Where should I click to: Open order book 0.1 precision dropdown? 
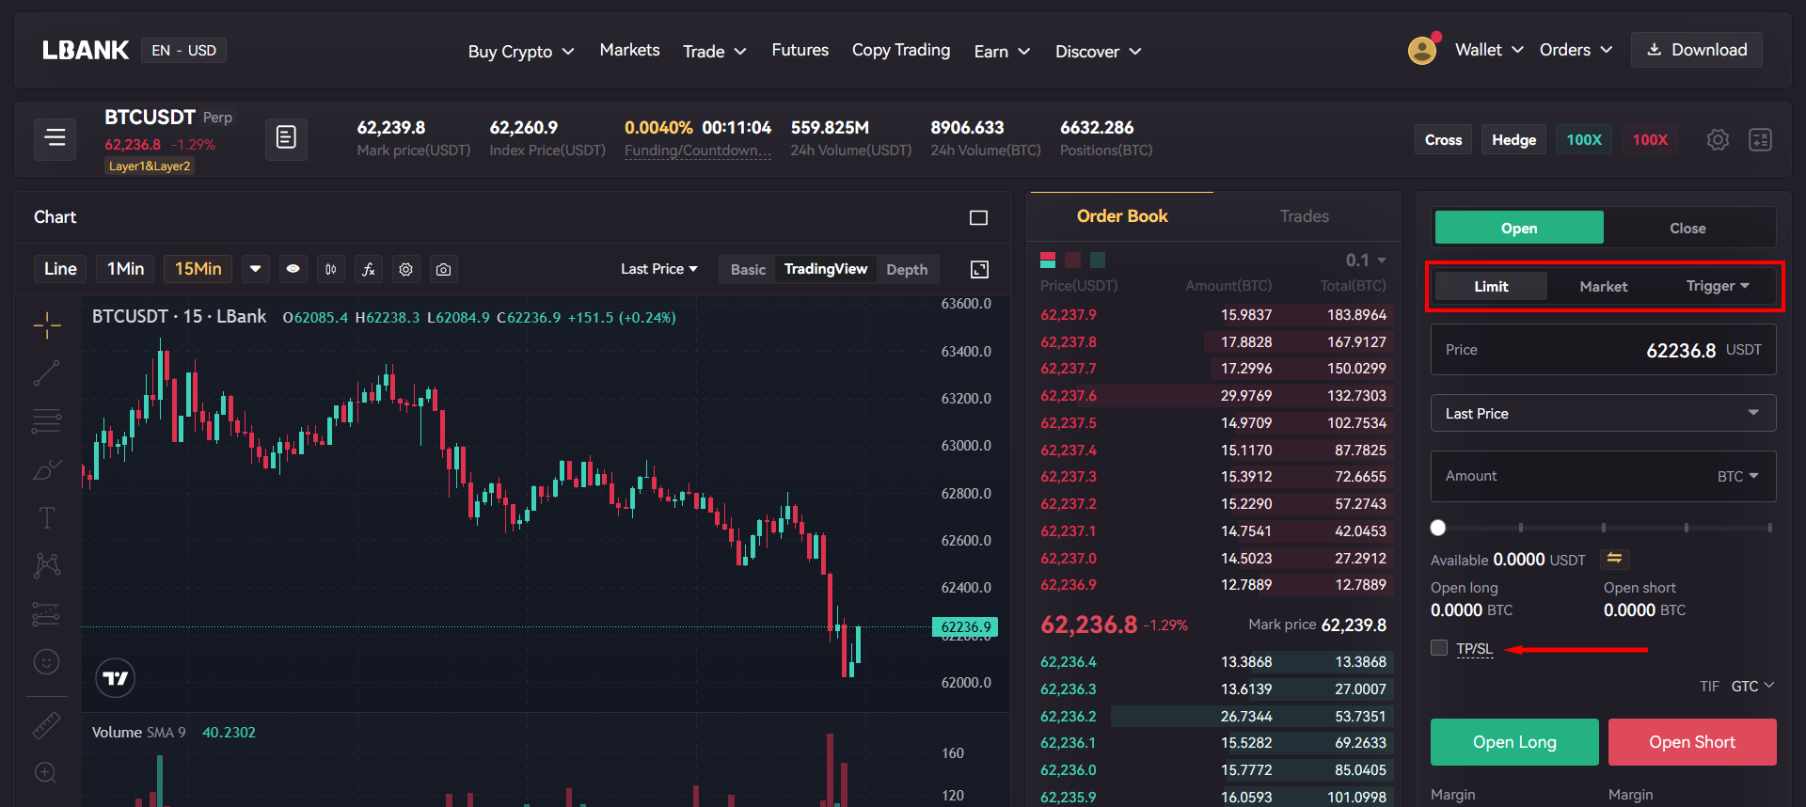[x=1366, y=261]
